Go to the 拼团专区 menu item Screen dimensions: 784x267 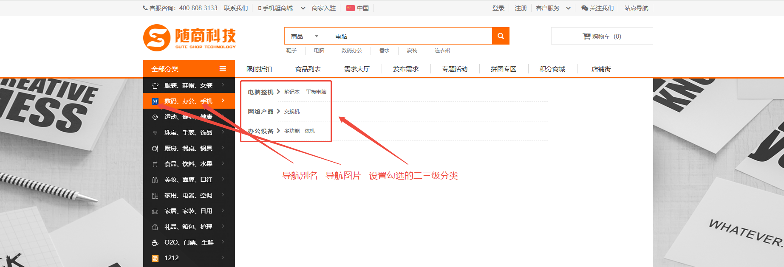tap(504, 69)
